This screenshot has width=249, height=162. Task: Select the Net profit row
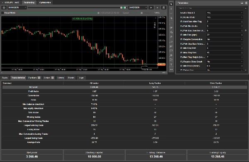(124, 87)
